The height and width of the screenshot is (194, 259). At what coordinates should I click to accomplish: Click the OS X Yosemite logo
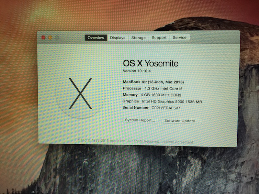pyautogui.click(x=80, y=93)
